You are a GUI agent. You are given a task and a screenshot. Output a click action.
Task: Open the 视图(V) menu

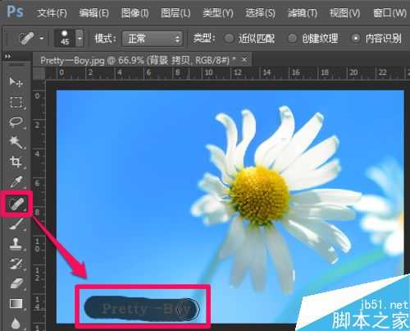click(344, 13)
